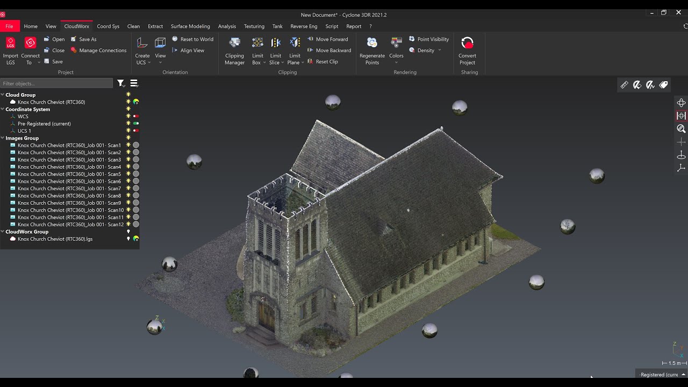Click the Open project button
The height and width of the screenshot is (387, 688).
point(54,39)
